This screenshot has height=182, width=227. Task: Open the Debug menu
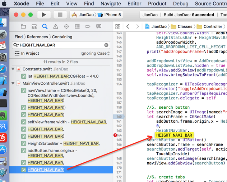point(181,4)
